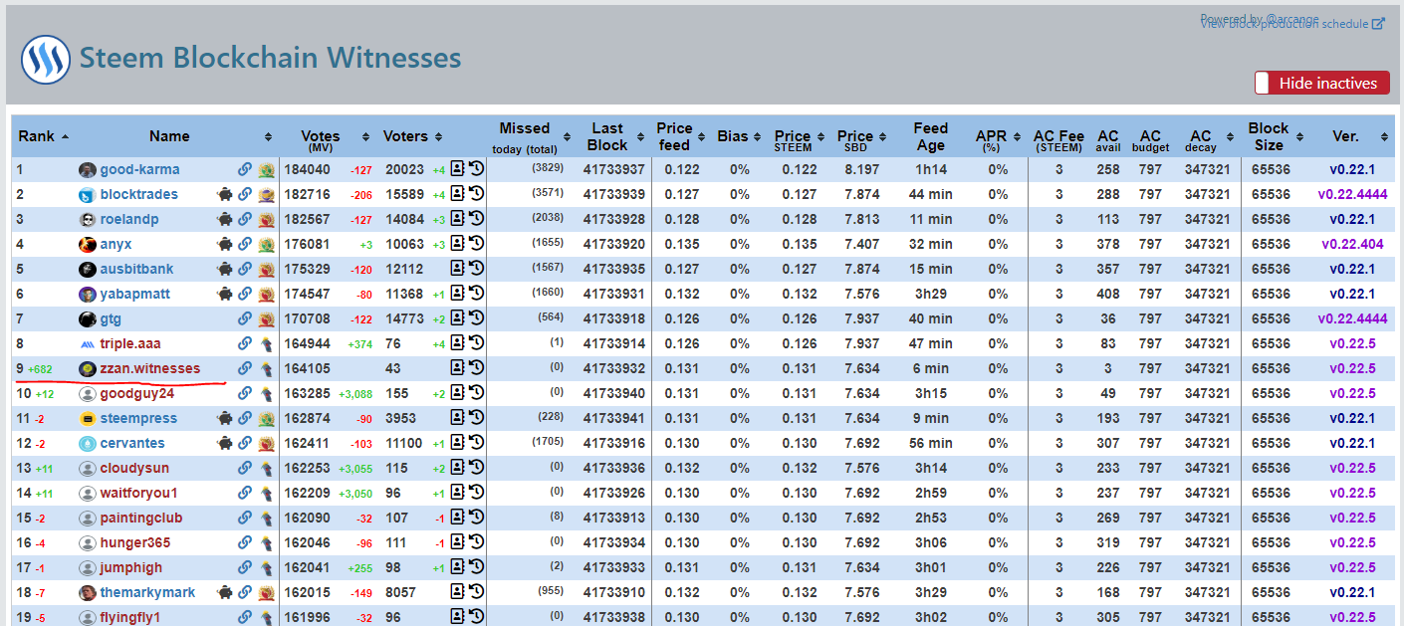
Task: Click last block value 41733937
Action: point(614,169)
